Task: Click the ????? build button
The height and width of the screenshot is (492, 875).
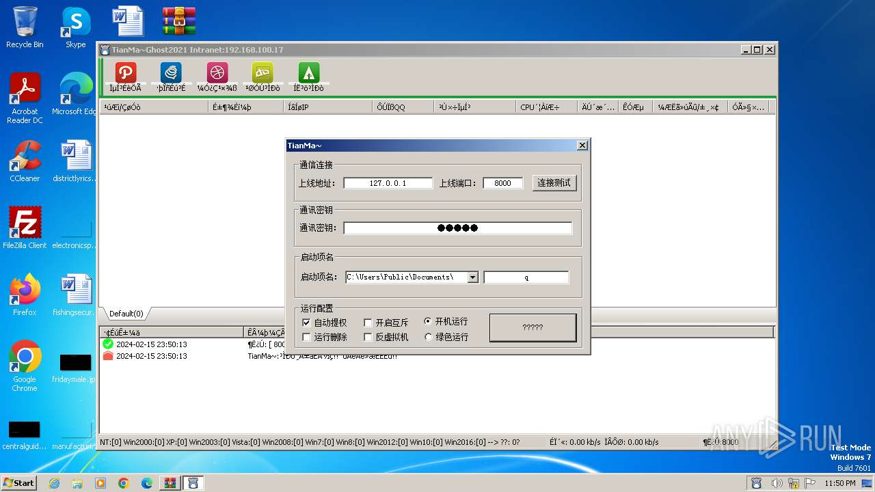Action: [x=533, y=327]
